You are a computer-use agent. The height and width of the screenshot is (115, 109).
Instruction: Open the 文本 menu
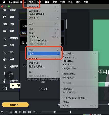coord(55,2)
